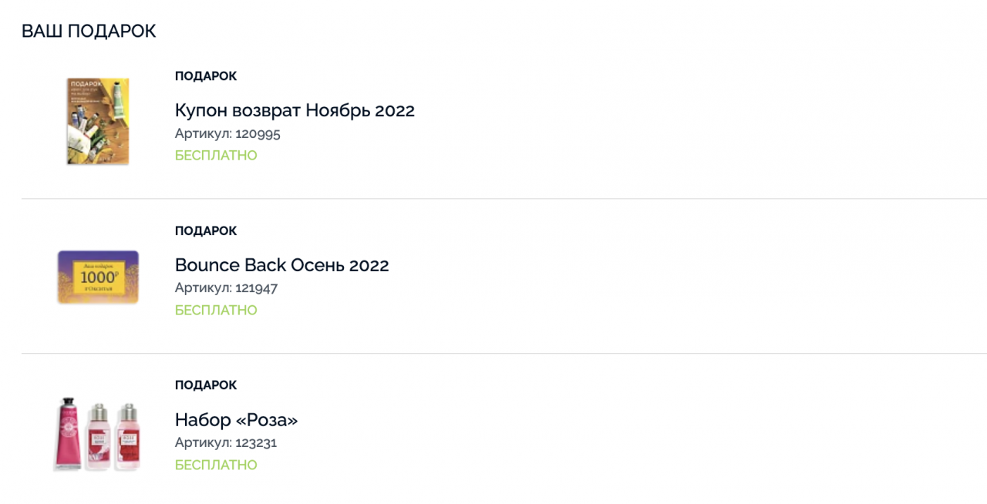The width and height of the screenshot is (987, 504).
Task: Click the ВАШ ПОДАРОК section heading
Action: pos(89,31)
